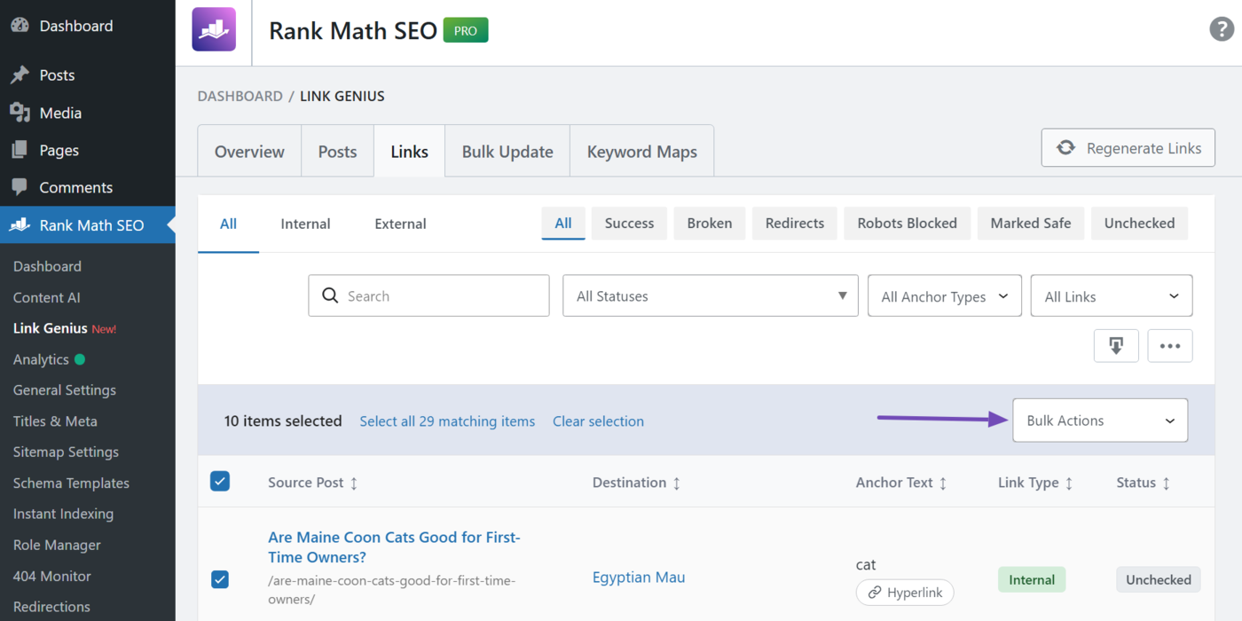Click the Regenerate Links button
The image size is (1242, 621).
click(x=1128, y=148)
